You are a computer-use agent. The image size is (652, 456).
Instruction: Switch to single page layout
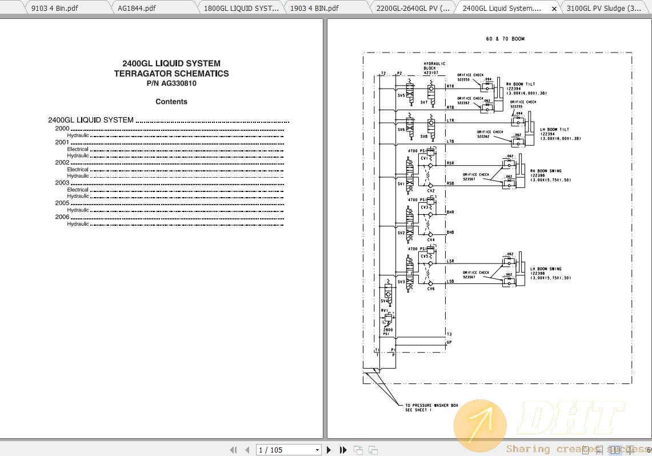point(586,450)
